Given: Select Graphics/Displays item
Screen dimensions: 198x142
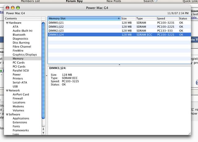Looking at the screenshot, I should pos(25,55).
